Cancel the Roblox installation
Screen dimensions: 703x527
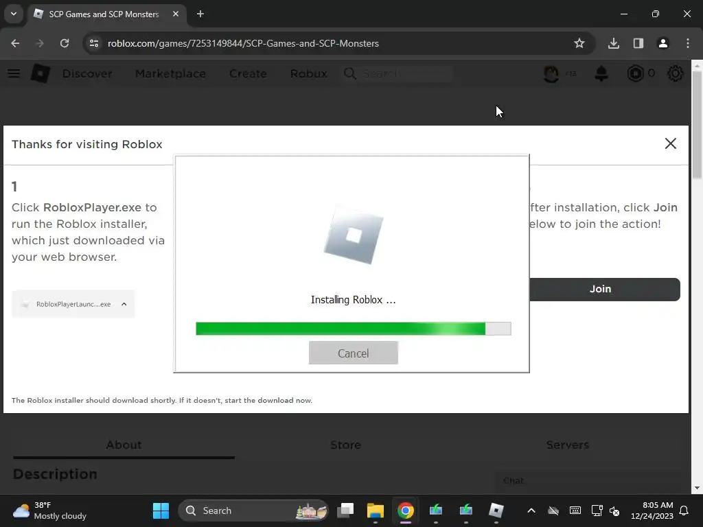[354, 353]
